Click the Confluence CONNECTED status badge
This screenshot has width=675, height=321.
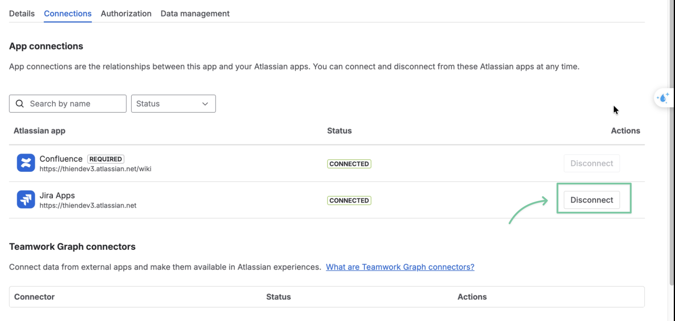pos(349,164)
